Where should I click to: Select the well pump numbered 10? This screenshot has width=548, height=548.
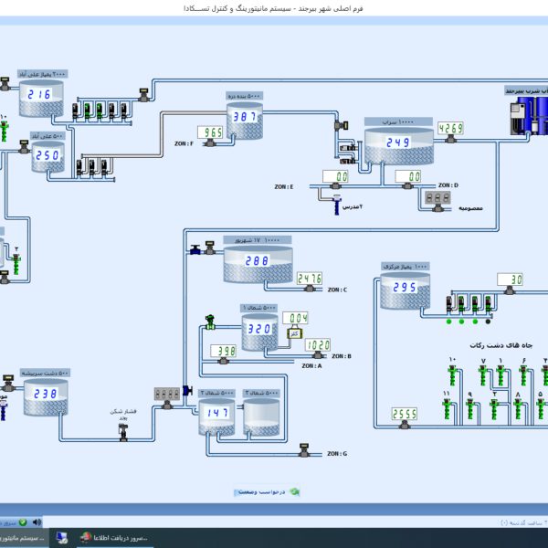click(x=452, y=374)
